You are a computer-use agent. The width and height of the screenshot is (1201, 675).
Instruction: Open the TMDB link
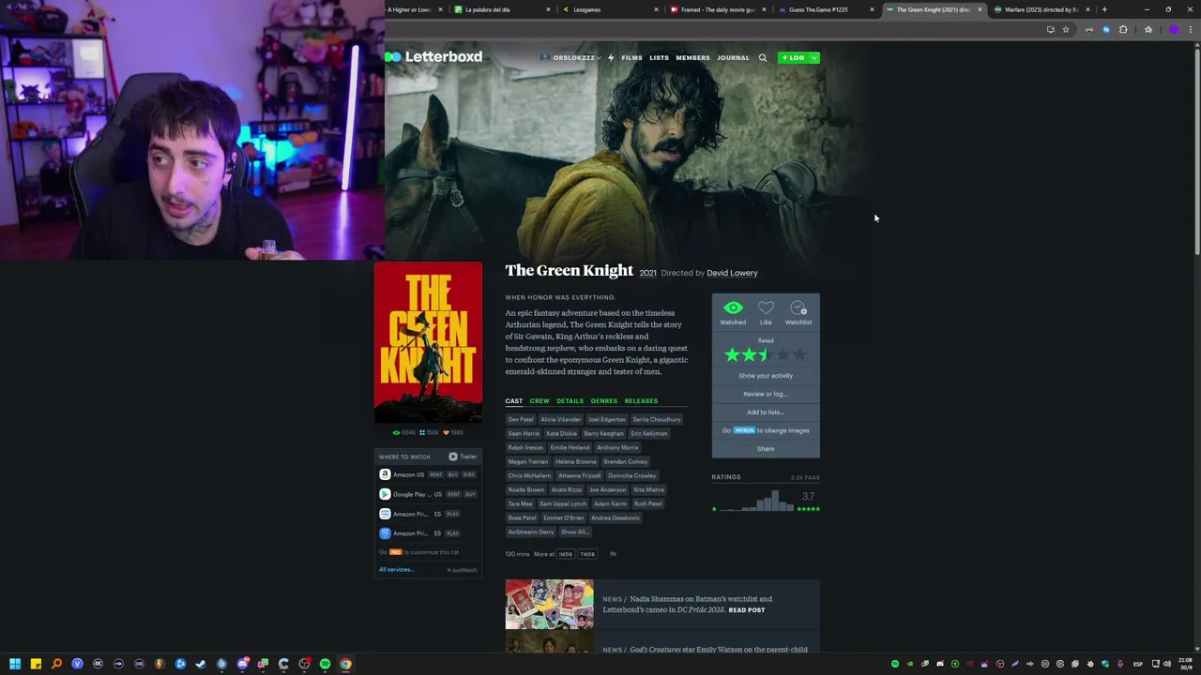pyautogui.click(x=587, y=554)
